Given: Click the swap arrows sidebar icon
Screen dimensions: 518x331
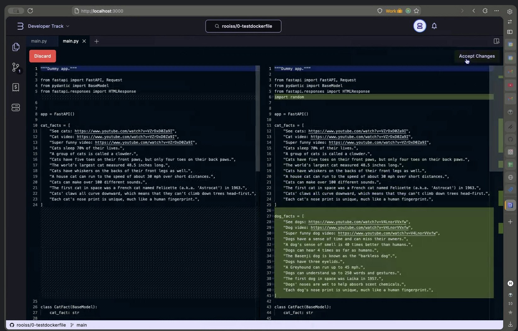Looking at the screenshot, I should tap(510, 22).
